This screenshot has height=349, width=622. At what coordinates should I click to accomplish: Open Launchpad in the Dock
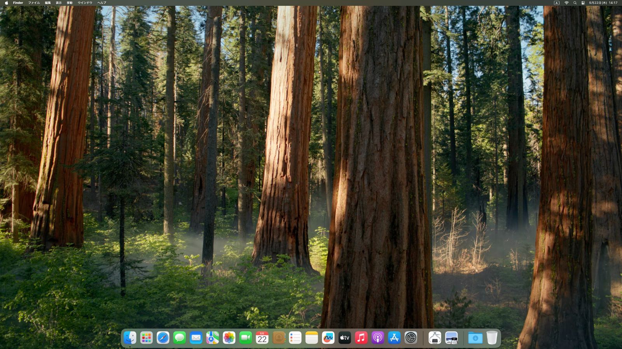point(147,338)
